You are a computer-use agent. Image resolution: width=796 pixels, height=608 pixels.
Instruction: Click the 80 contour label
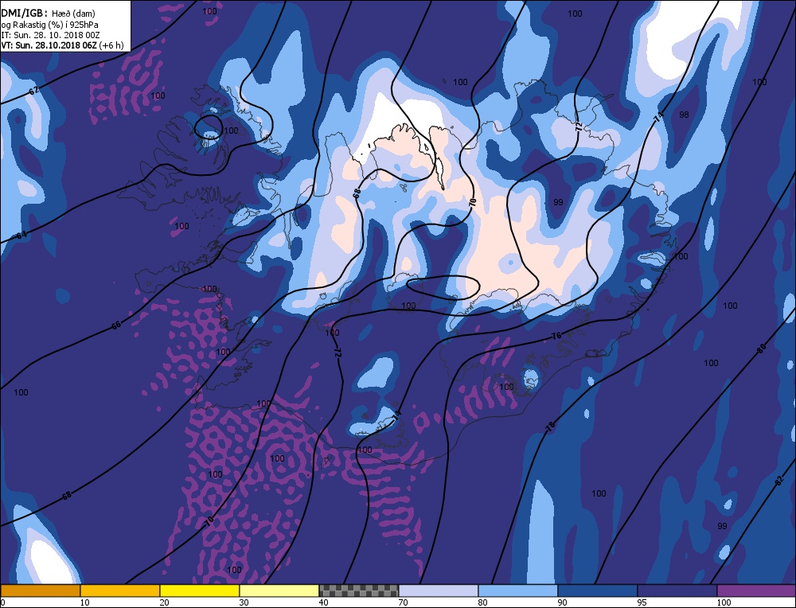761,348
